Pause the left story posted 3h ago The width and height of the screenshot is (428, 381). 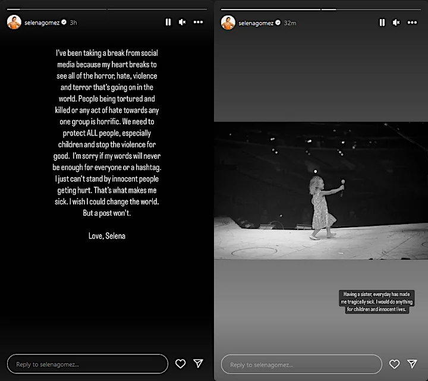[x=168, y=22]
